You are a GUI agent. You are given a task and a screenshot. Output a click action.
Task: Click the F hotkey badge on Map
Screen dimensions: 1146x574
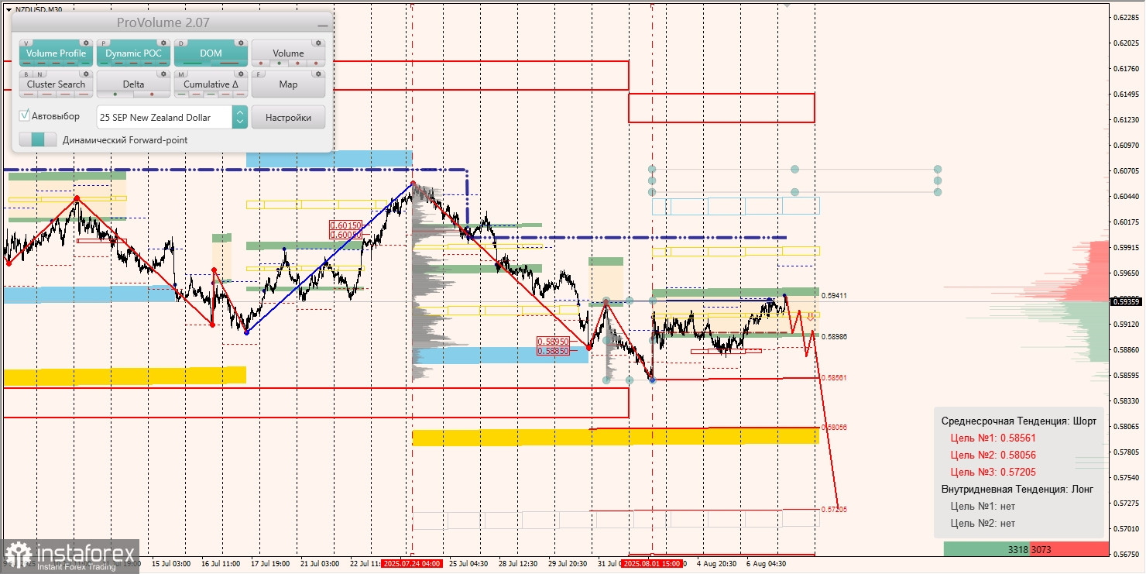pyautogui.click(x=259, y=74)
